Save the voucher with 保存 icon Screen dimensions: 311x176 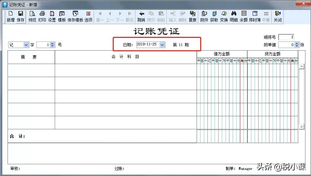pyautogui.click(x=21, y=17)
